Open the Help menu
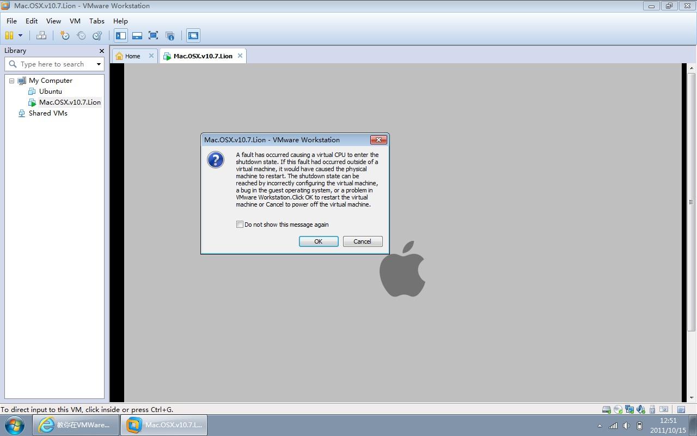The image size is (697, 436). [120, 21]
